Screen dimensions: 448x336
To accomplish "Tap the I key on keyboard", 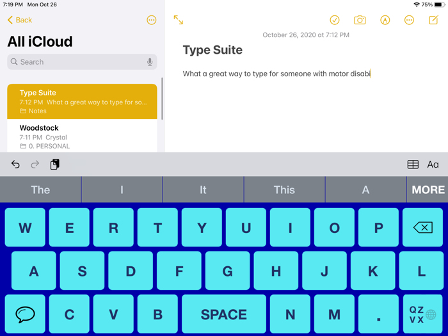I will pyautogui.click(x=290, y=227).
